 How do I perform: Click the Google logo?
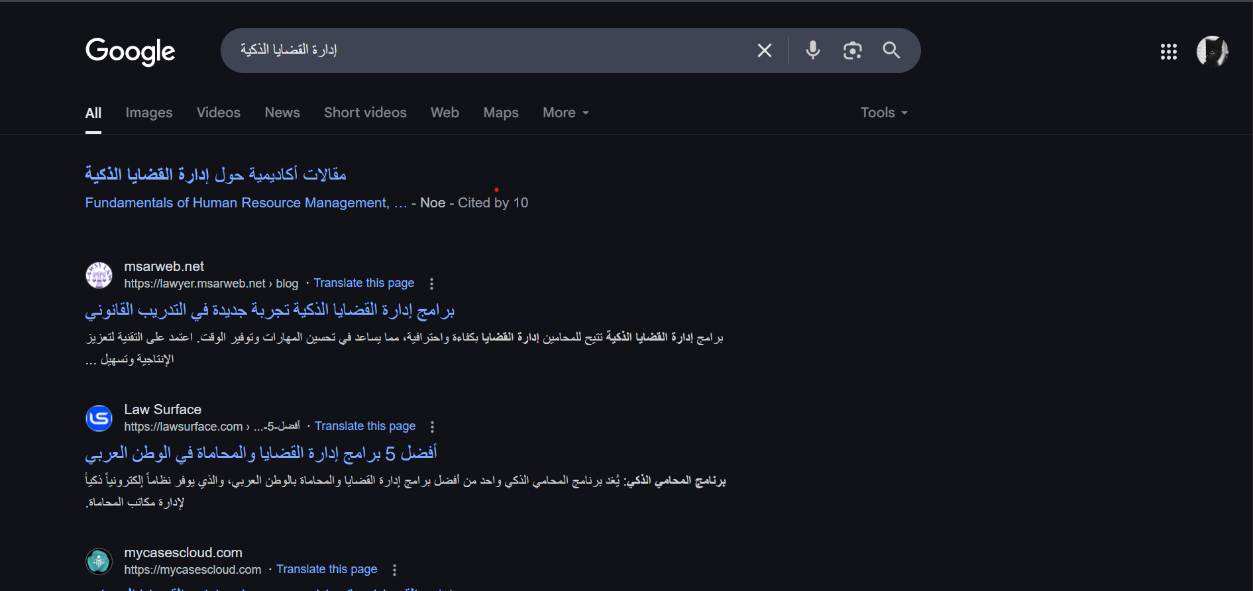pyautogui.click(x=131, y=51)
